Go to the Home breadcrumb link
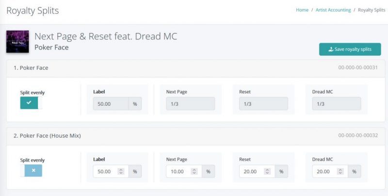Image resolution: width=388 pixels, height=196 pixels. (x=302, y=10)
